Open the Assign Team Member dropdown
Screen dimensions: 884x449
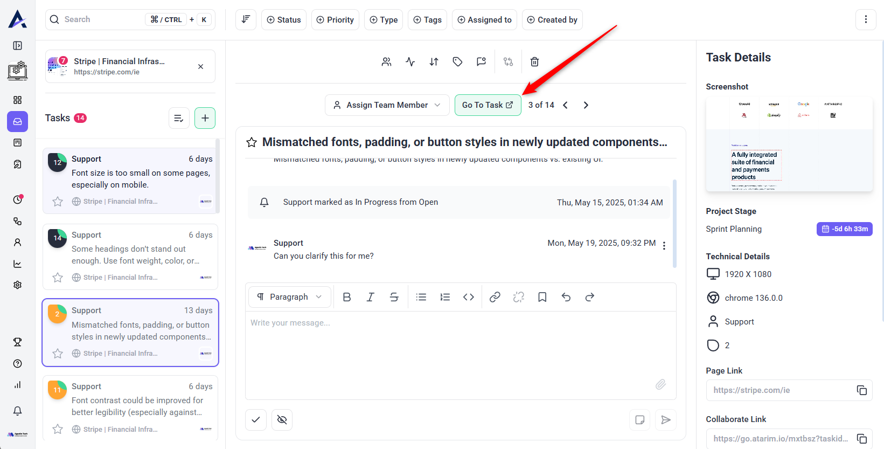point(387,105)
